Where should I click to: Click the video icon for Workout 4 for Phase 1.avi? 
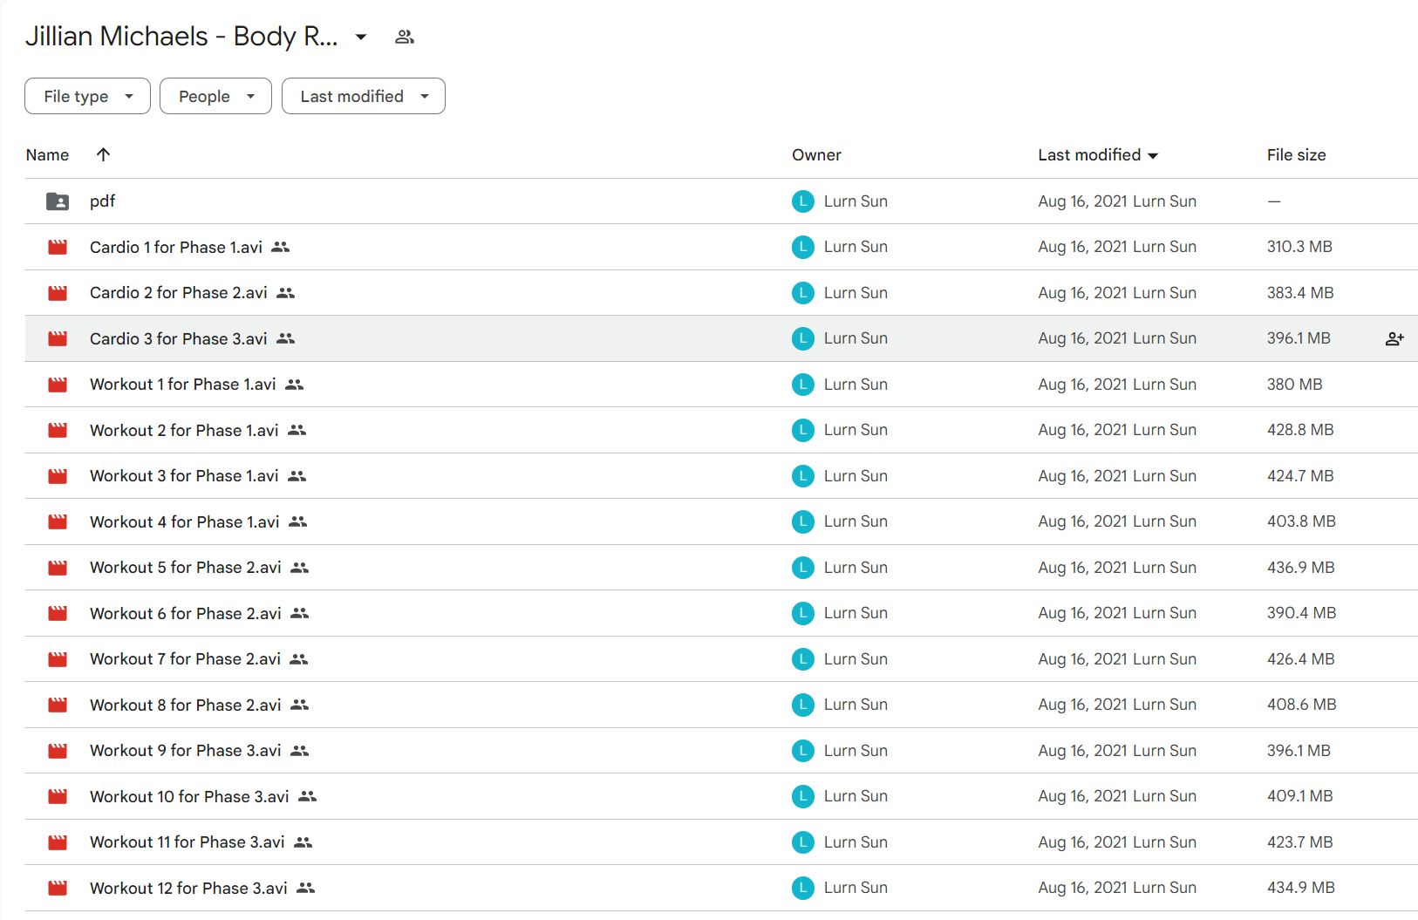tap(58, 521)
